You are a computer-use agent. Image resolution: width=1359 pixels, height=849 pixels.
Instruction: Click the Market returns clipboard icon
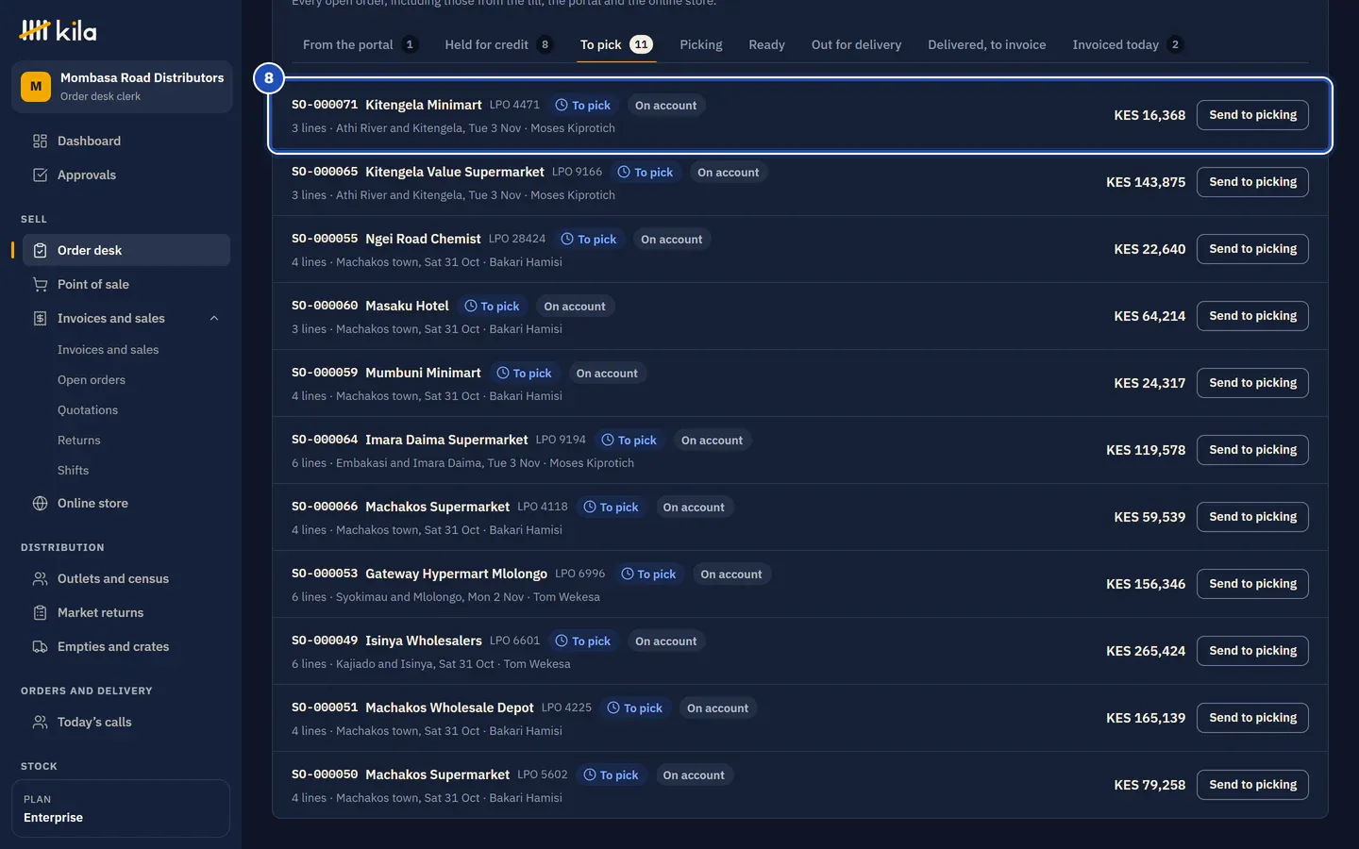pyautogui.click(x=40, y=613)
